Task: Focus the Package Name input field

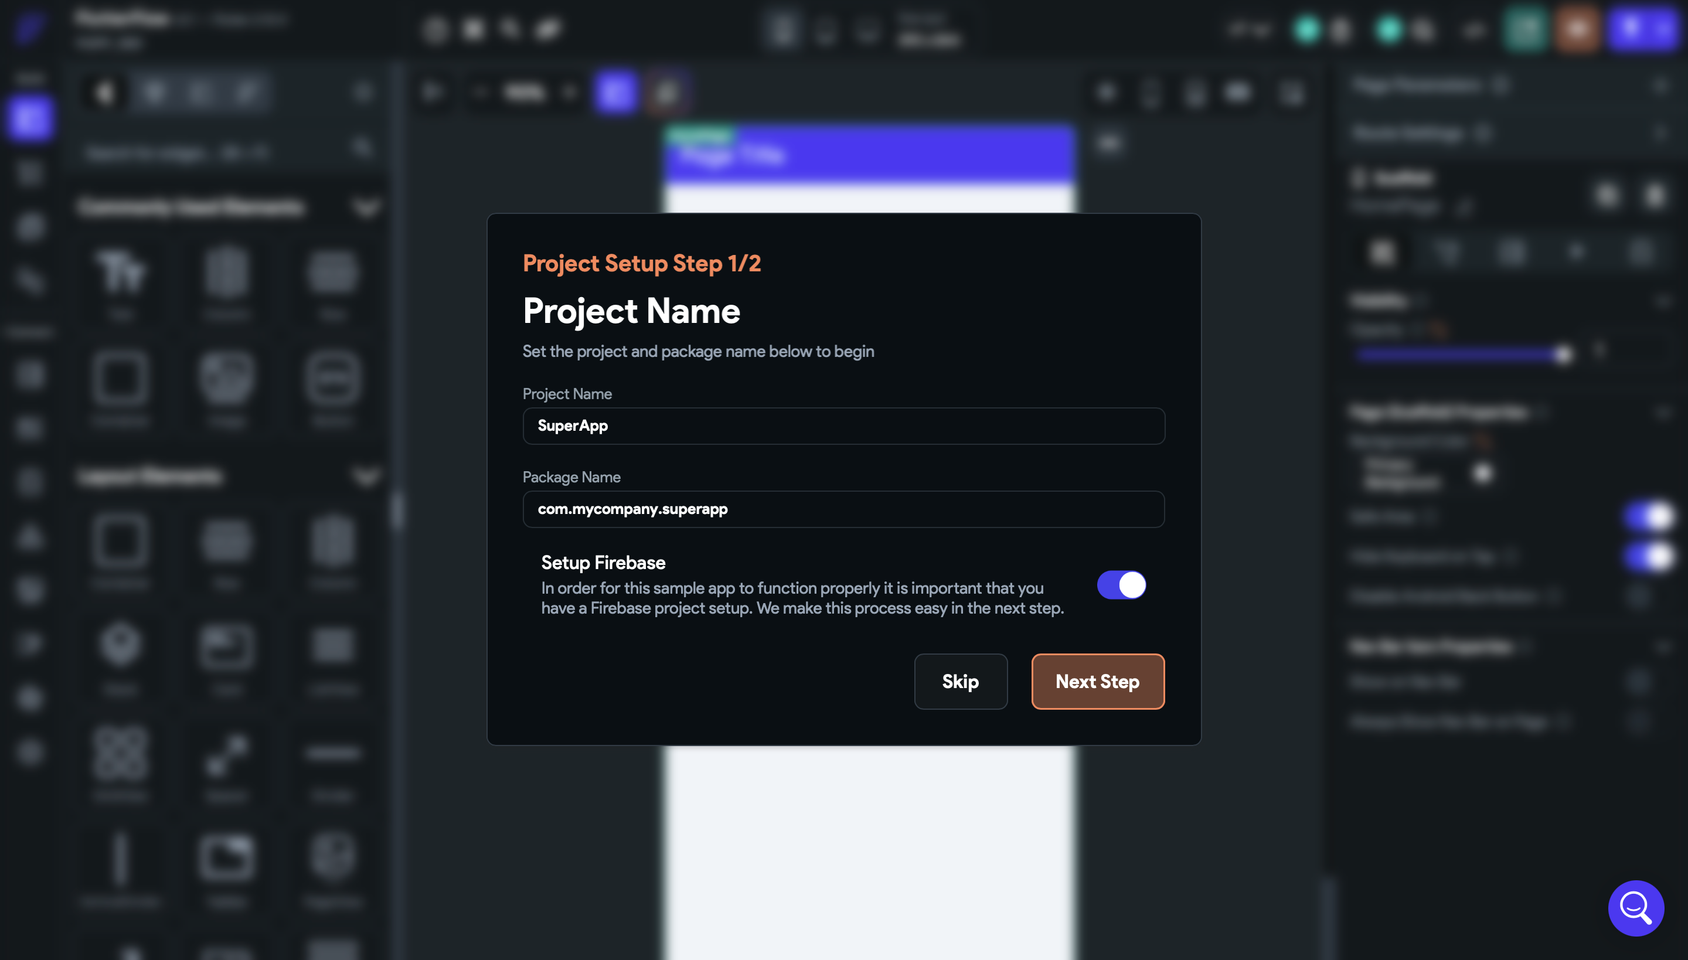Action: pyautogui.click(x=843, y=509)
